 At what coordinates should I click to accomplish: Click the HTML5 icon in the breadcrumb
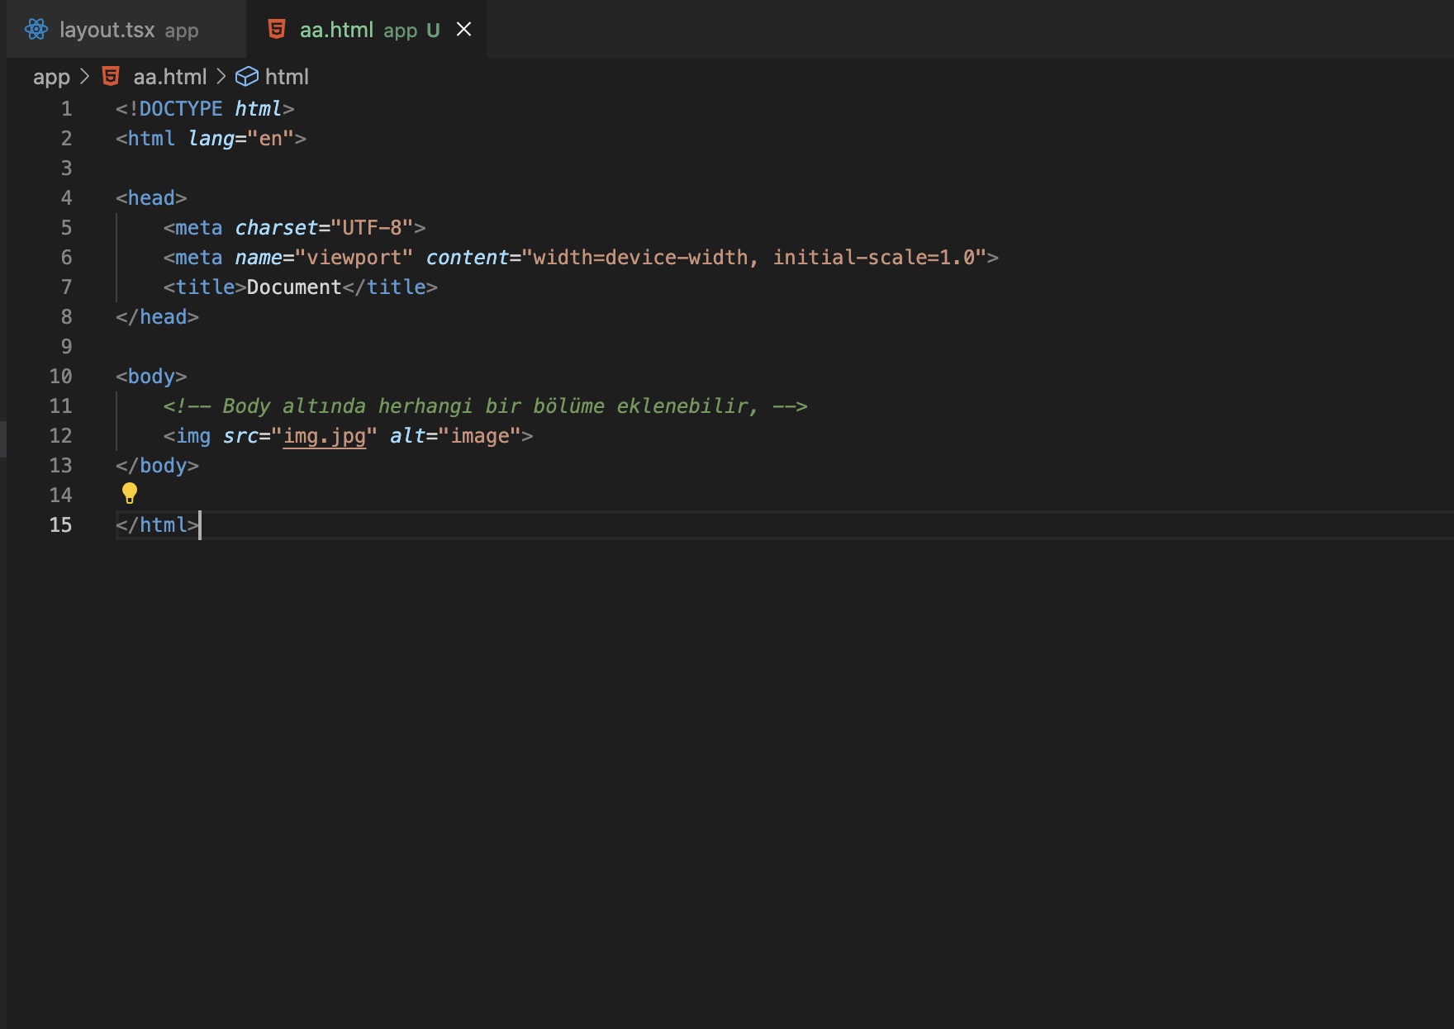tap(111, 77)
